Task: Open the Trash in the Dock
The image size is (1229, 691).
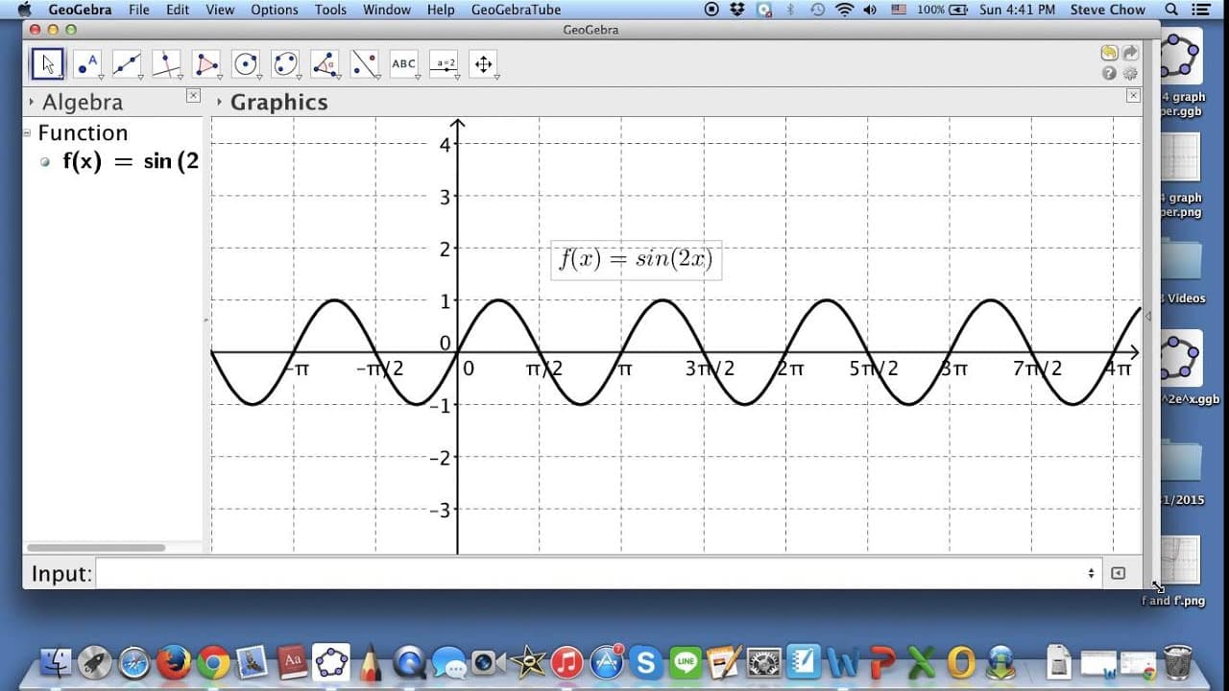Action: click(1177, 661)
